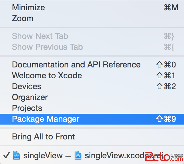Click the ⇧⌘9 shortcut on Package Manager
184x164 pixels.
[x=166, y=119]
